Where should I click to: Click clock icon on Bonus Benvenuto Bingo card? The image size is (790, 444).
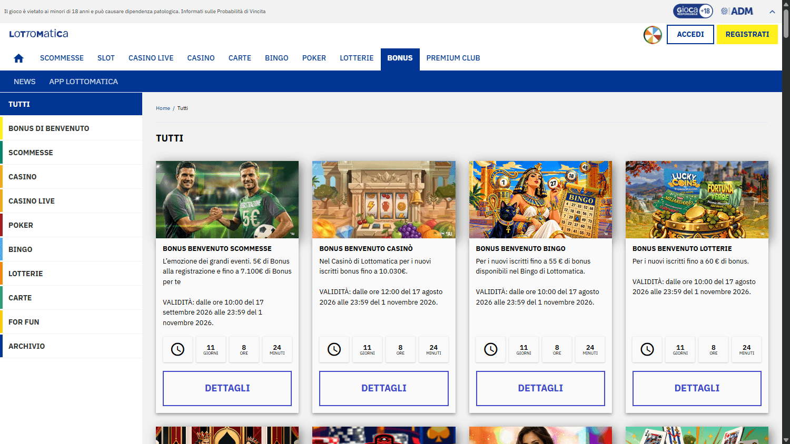pos(491,349)
